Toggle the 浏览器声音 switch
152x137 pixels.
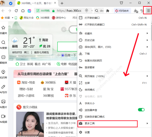click(x=141, y=110)
